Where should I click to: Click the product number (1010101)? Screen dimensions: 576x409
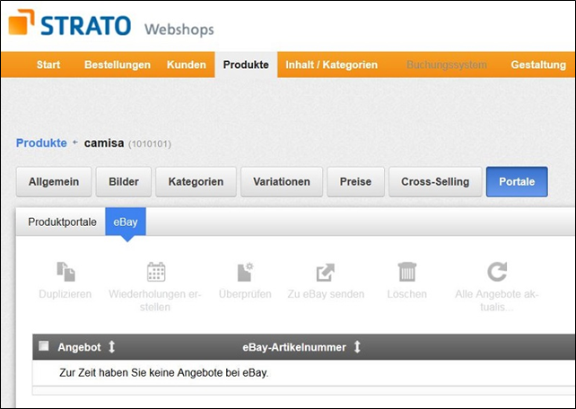(150, 144)
